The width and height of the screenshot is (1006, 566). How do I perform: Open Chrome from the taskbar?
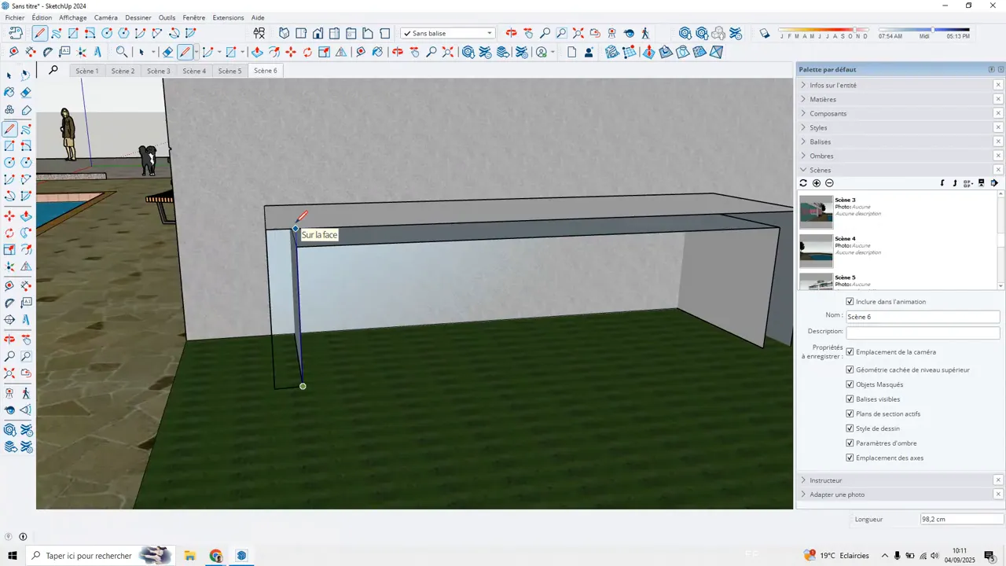216,556
